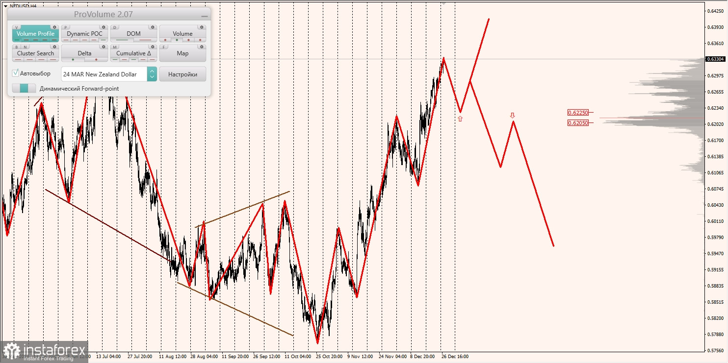728x363 pixels.
Task: Activate Delta indicator
Action: tap(84, 53)
